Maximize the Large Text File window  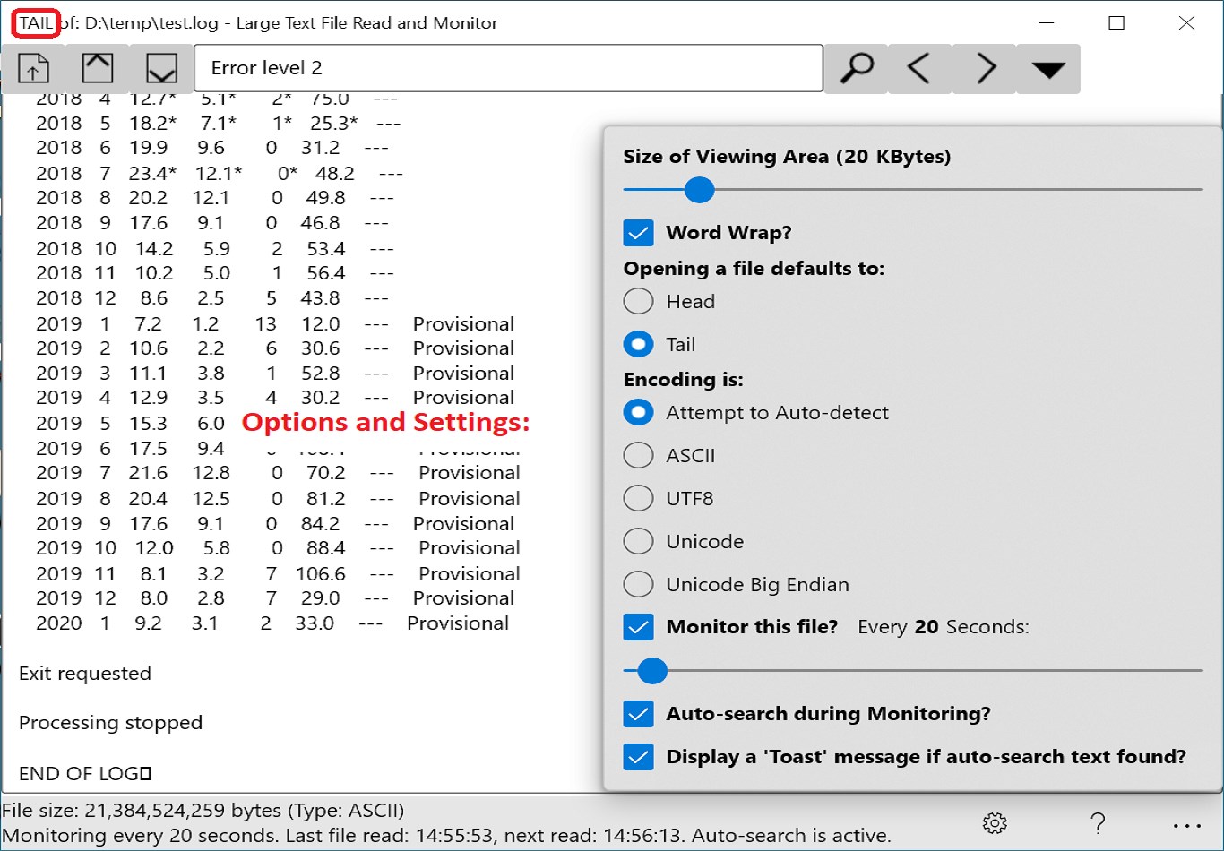tap(1116, 23)
